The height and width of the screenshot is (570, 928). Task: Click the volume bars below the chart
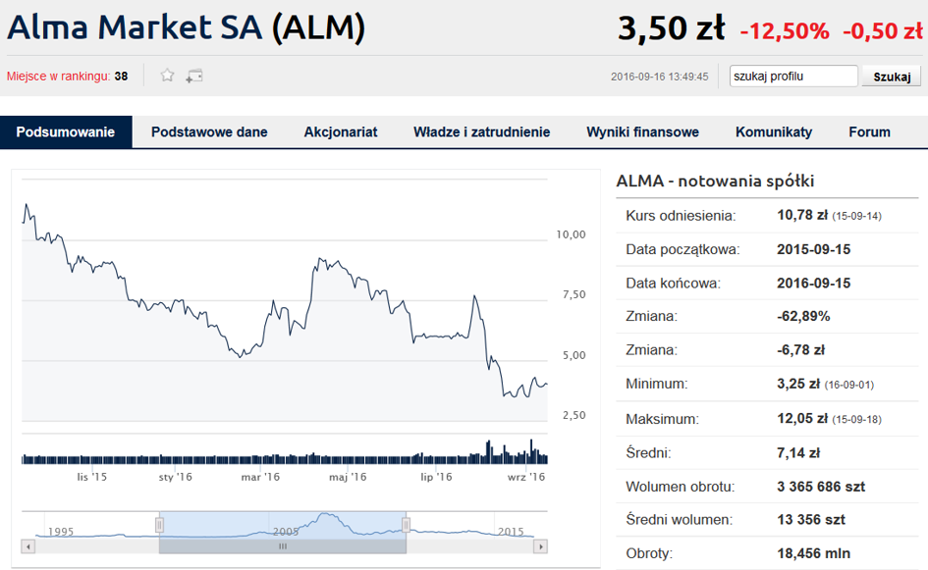285,456
